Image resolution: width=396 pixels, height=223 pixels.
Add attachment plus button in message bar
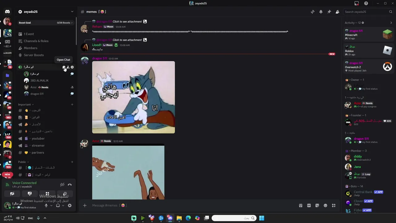[84, 205]
